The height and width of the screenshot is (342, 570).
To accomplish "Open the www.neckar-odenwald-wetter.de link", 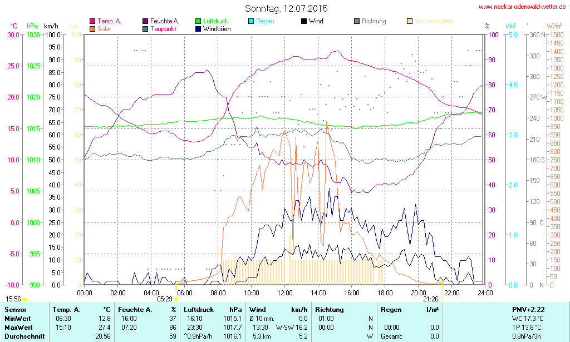I will pos(522,7).
